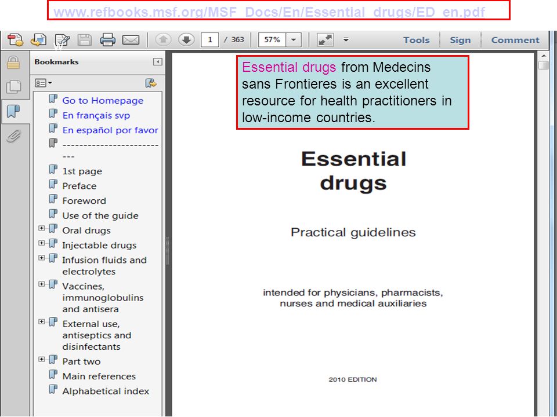Open the En español por favor bookmark
This screenshot has width=557, height=417.
(x=110, y=130)
